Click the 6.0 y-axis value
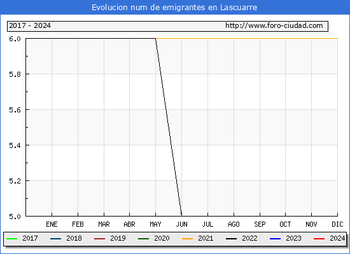 tap(15, 39)
